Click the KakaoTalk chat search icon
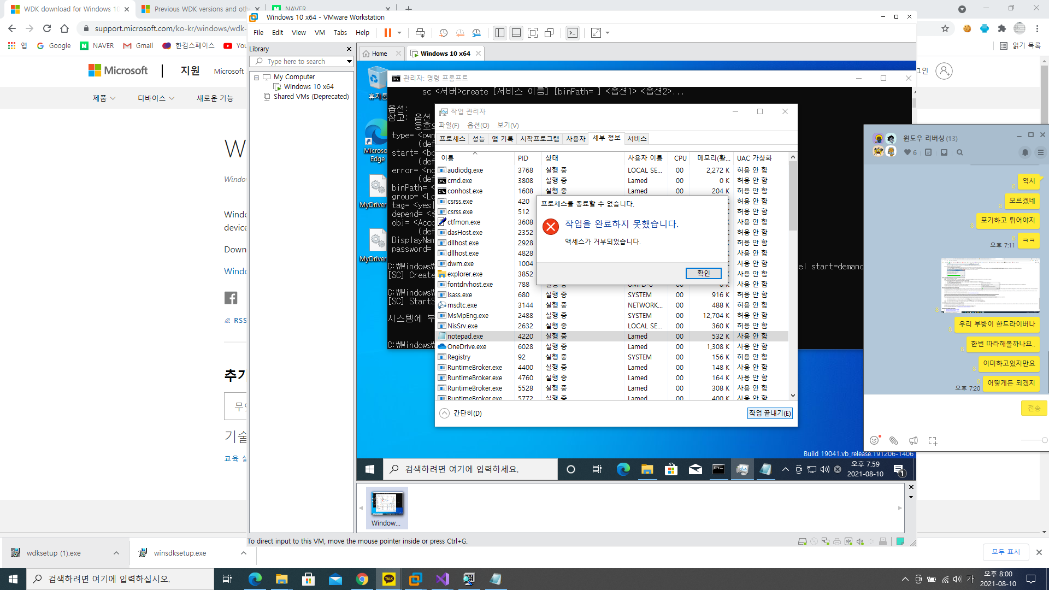This screenshot has height=590, width=1049. tap(960, 152)
